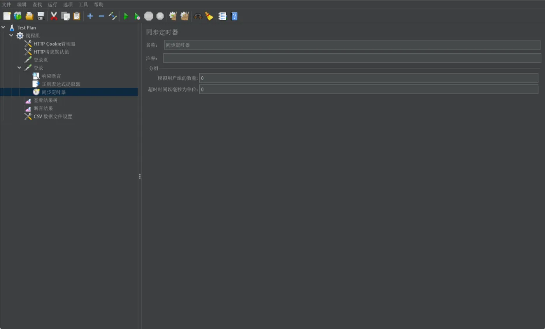Click the plus Expand All icon
545x329 pixels.
click(90, 16)
